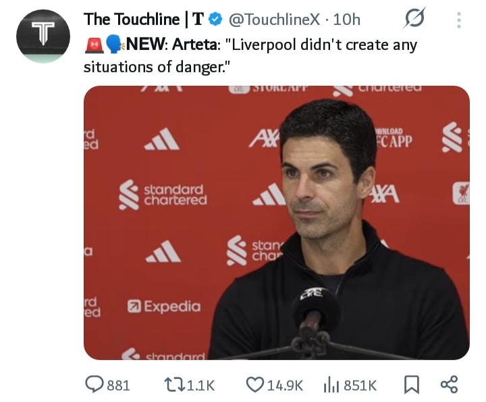Screen dimensions: 486x402
Task: Click the 14.9K likes count
Action: (285, 386)
